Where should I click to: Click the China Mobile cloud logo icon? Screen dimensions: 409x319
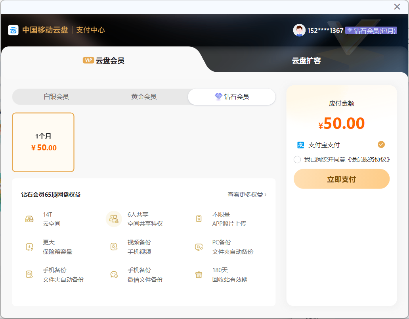click(x=13, y=30)
